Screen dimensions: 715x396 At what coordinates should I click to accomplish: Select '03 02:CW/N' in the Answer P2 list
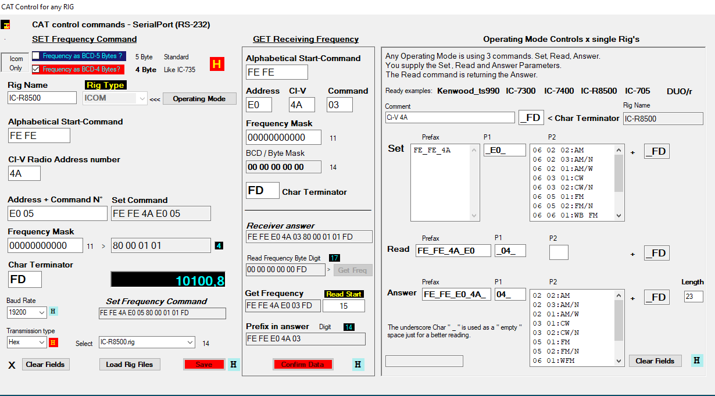tap(556, 333)
